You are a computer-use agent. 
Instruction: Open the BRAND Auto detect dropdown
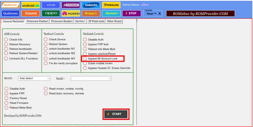click(x=34, y=78)
